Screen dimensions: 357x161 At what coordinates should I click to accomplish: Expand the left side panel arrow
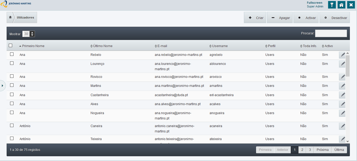point(2,86)
